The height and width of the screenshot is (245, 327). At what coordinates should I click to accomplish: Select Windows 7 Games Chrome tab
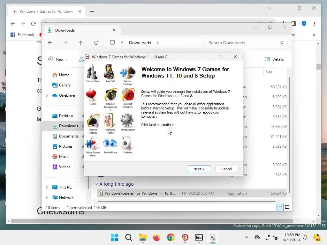(x=46, y=11)
